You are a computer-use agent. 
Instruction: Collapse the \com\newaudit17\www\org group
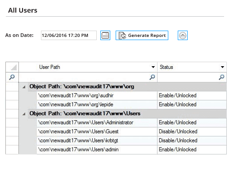coord(24,87)
